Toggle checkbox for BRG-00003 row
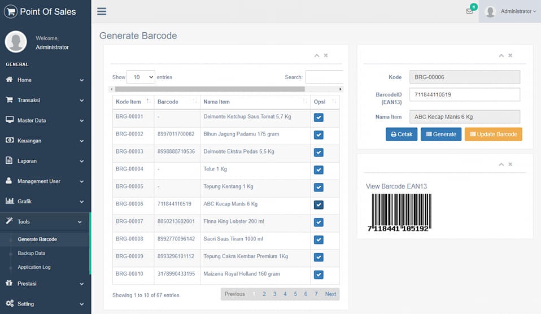Screen dimensions: 541x314 click(319, 152)
